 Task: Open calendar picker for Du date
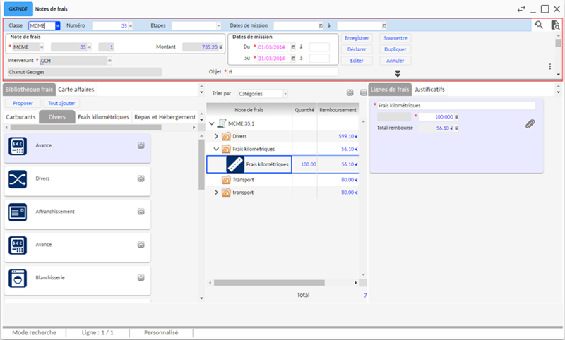click(293, 47)
